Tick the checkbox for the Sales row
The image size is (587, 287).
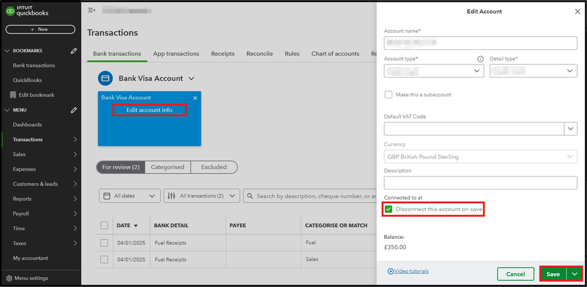[104, 259]
